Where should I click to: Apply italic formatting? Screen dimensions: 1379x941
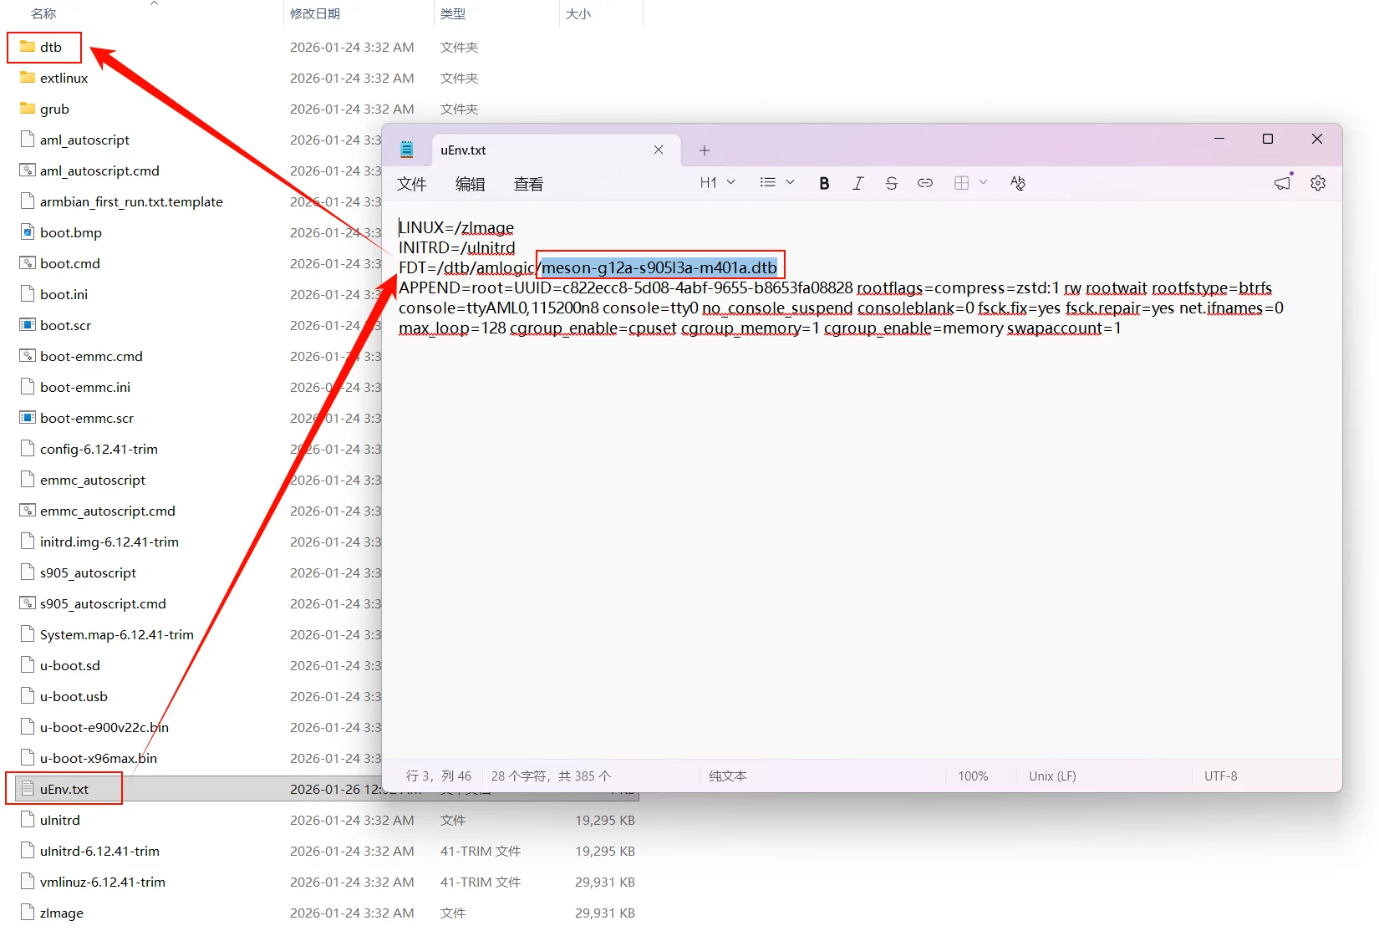click(857, 183)
